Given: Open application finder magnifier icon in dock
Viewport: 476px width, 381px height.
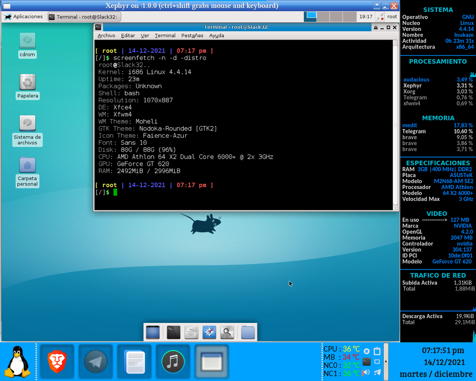Looking at the screenshot, I should [227, 332].
